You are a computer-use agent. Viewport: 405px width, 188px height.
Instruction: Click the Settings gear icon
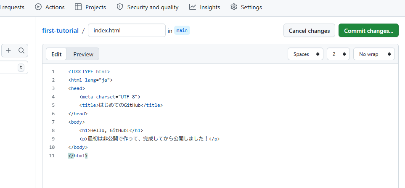234,7
